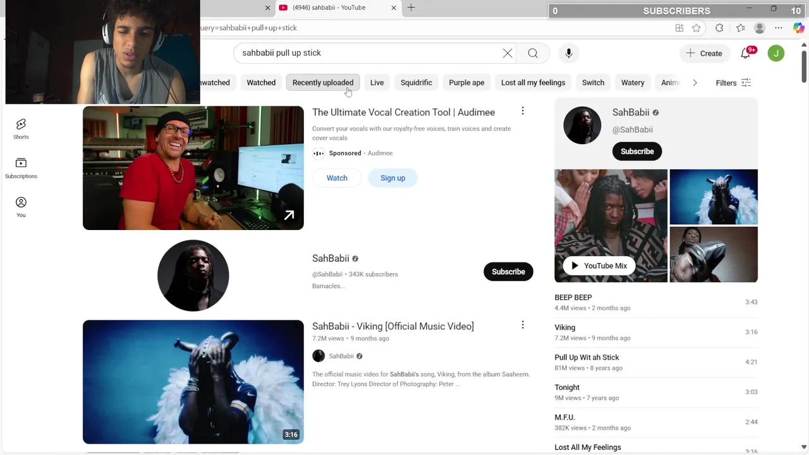
Task: Open the Viking official music video title
Action: point(392,326)
